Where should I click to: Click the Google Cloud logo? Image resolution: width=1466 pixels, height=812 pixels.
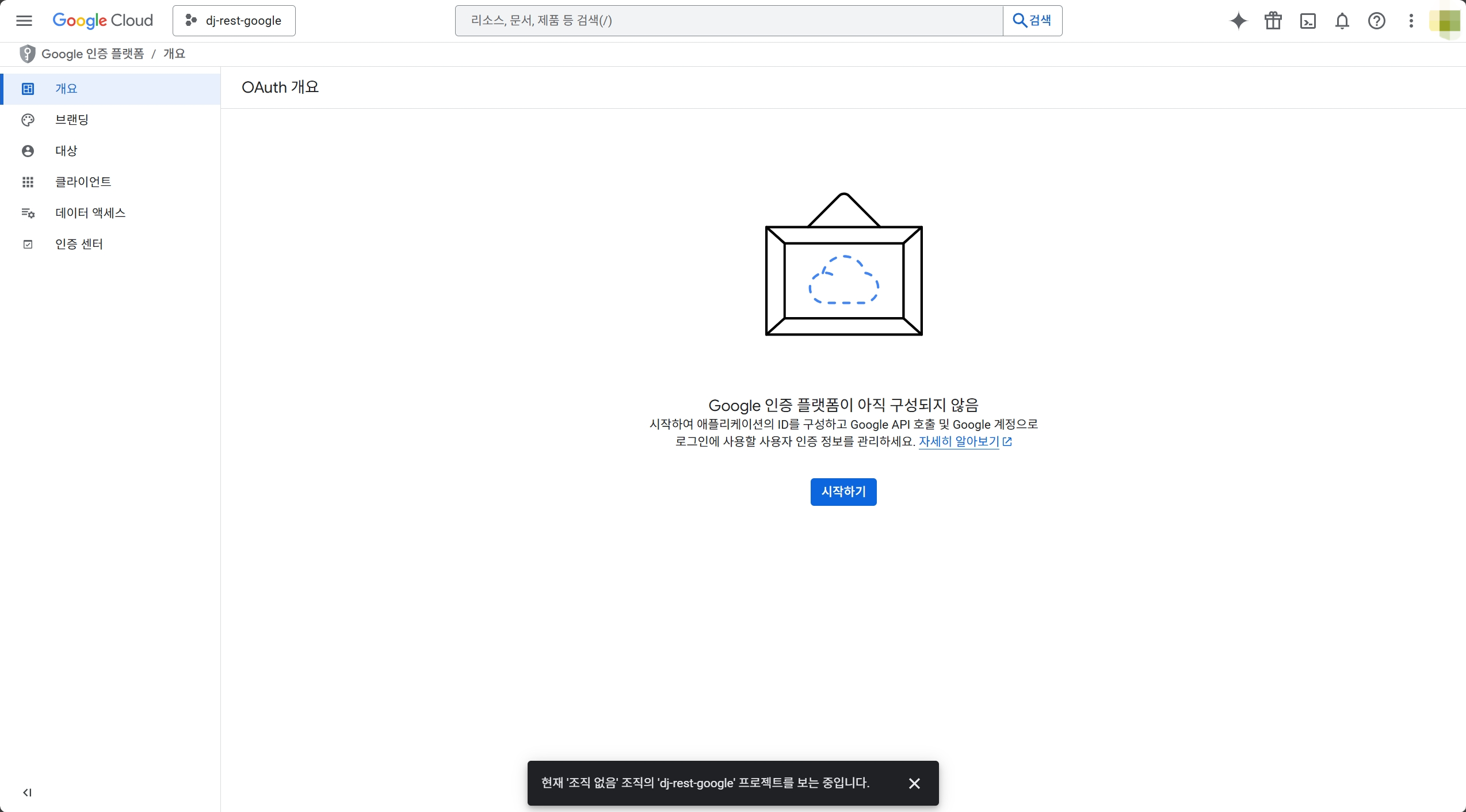point(102,21)
